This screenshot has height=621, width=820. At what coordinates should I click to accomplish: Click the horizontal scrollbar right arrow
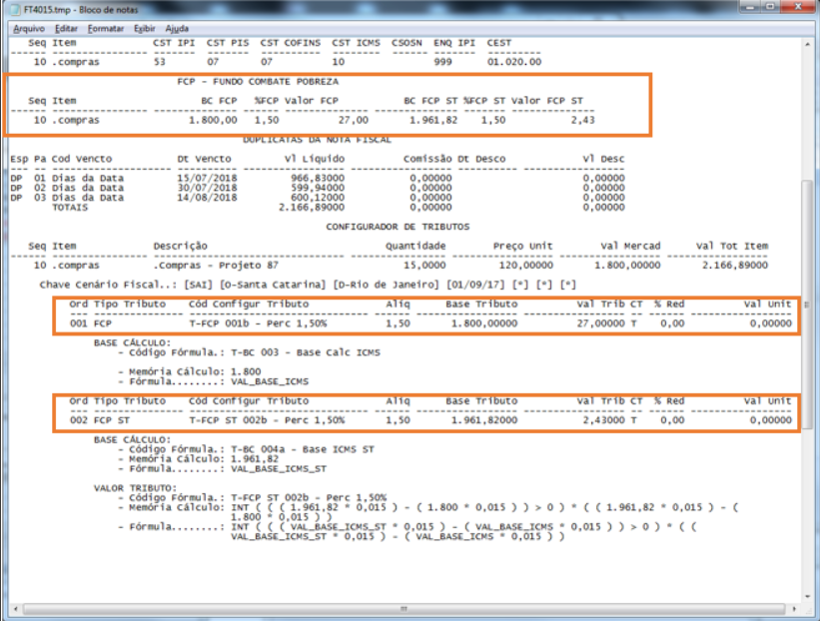793,608
